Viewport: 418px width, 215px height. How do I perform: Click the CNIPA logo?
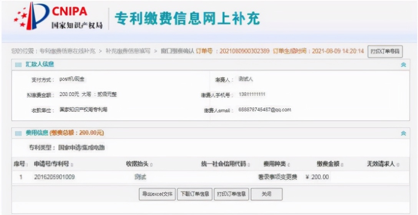[58, 16]
